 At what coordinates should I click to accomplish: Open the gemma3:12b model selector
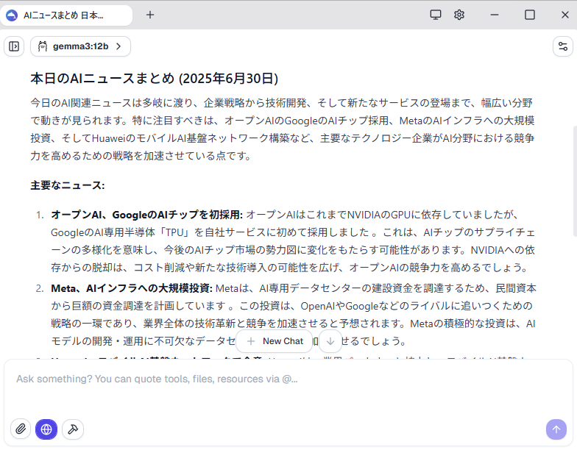80,46
